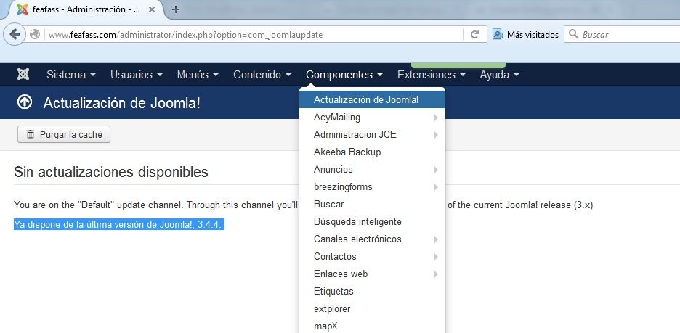Click the Joomla logo in admin menu bar
Screen dimensions: 680x333
(x=23, y=75)
